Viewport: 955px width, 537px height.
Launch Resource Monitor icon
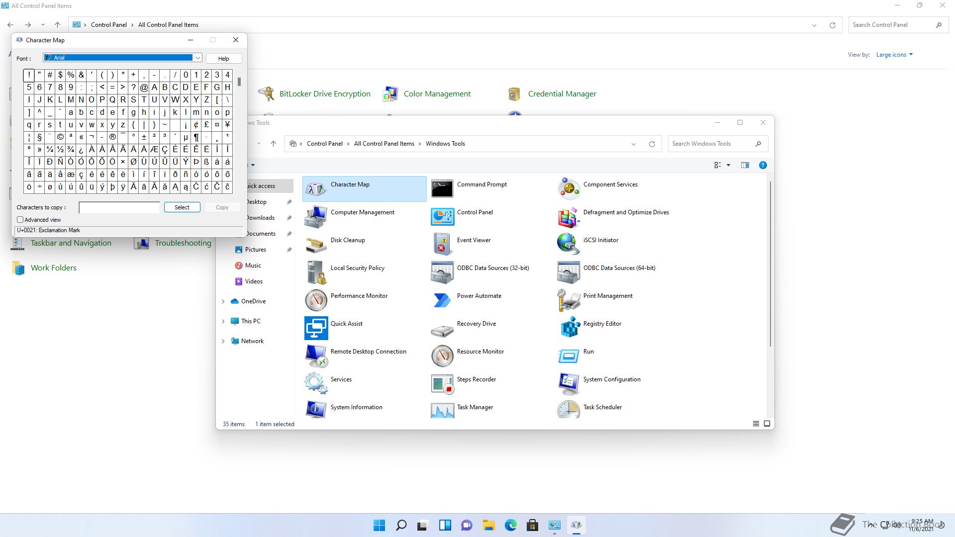coord(442,356)
